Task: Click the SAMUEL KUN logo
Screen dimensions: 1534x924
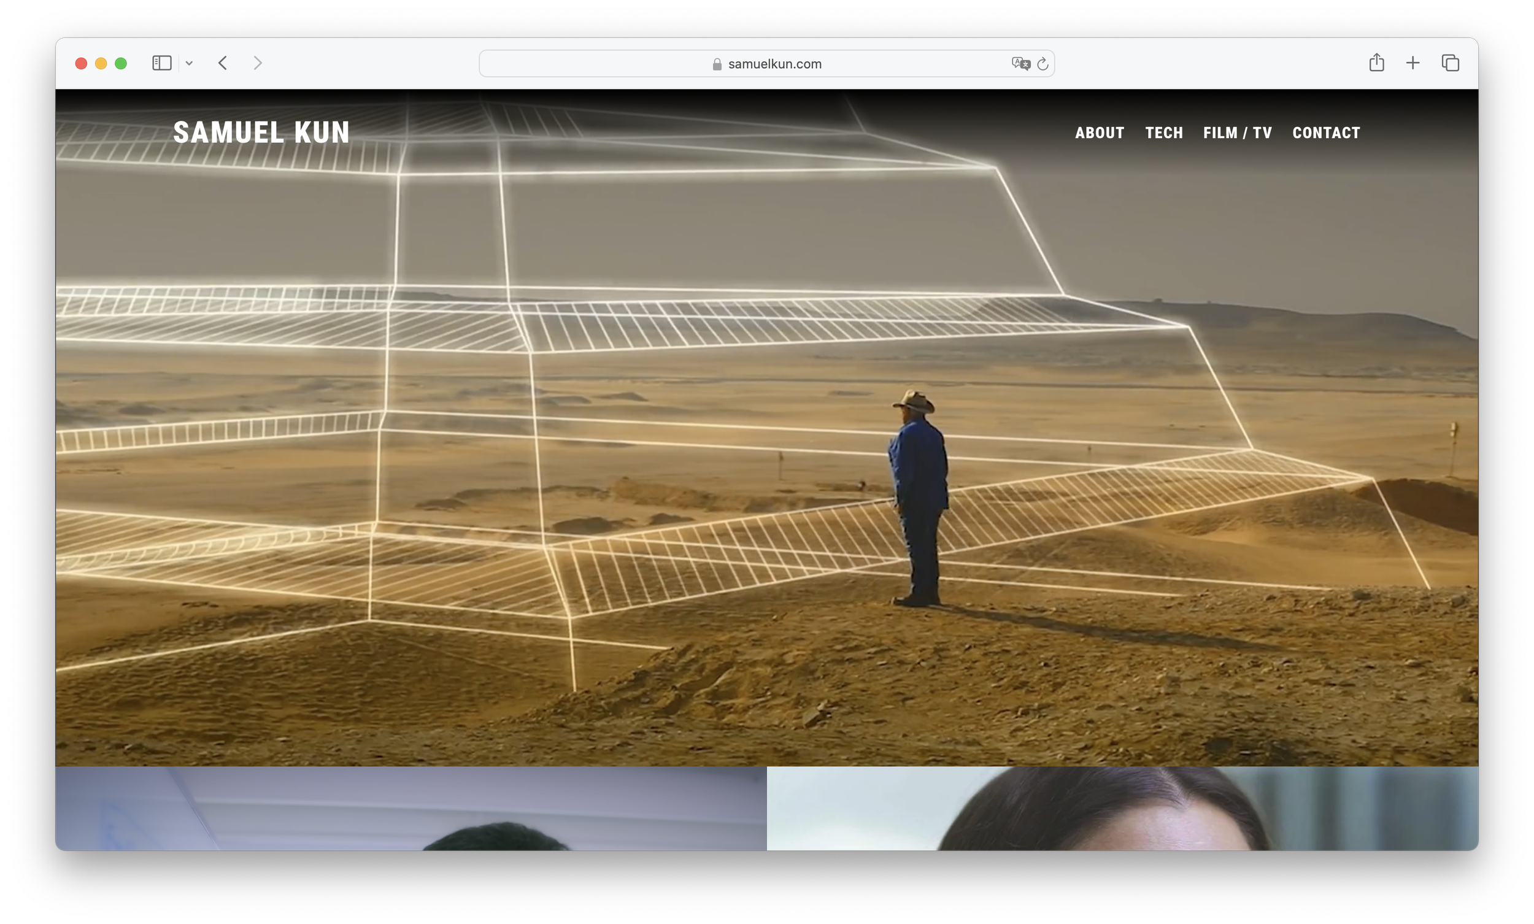Action: point(261,133)
